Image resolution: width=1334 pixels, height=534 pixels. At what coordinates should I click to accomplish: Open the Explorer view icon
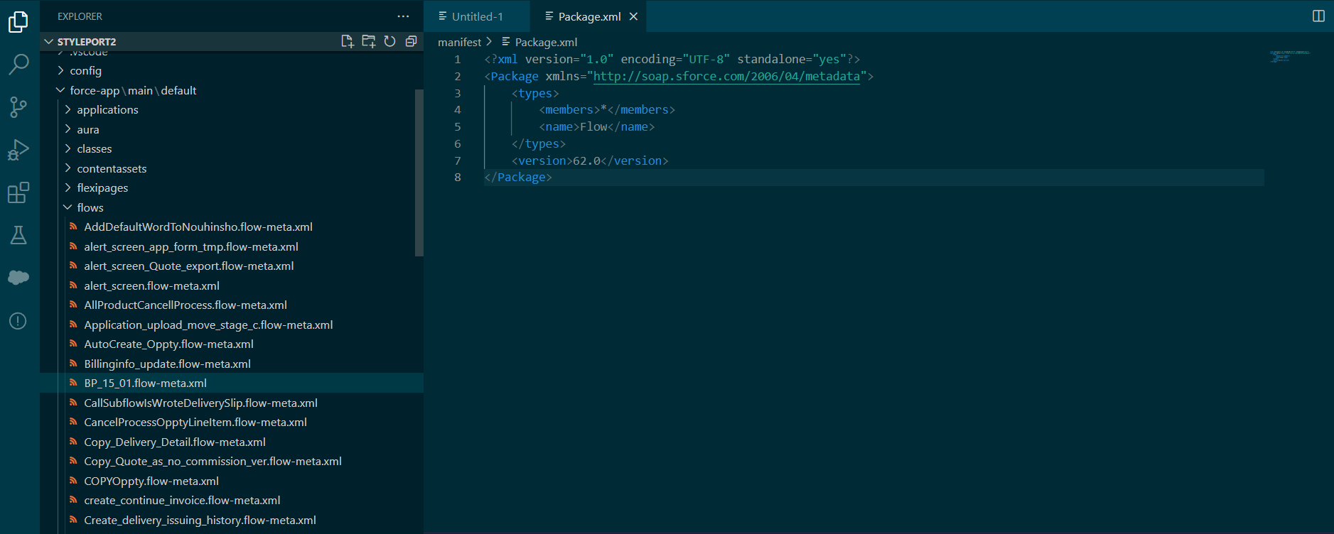coord(18,22)
